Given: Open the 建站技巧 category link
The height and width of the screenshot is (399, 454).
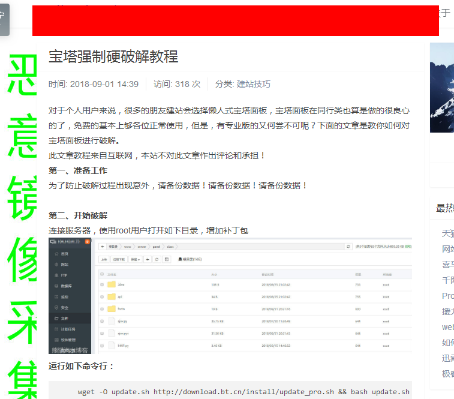Looking at the screenshot, I should [253, 84].
